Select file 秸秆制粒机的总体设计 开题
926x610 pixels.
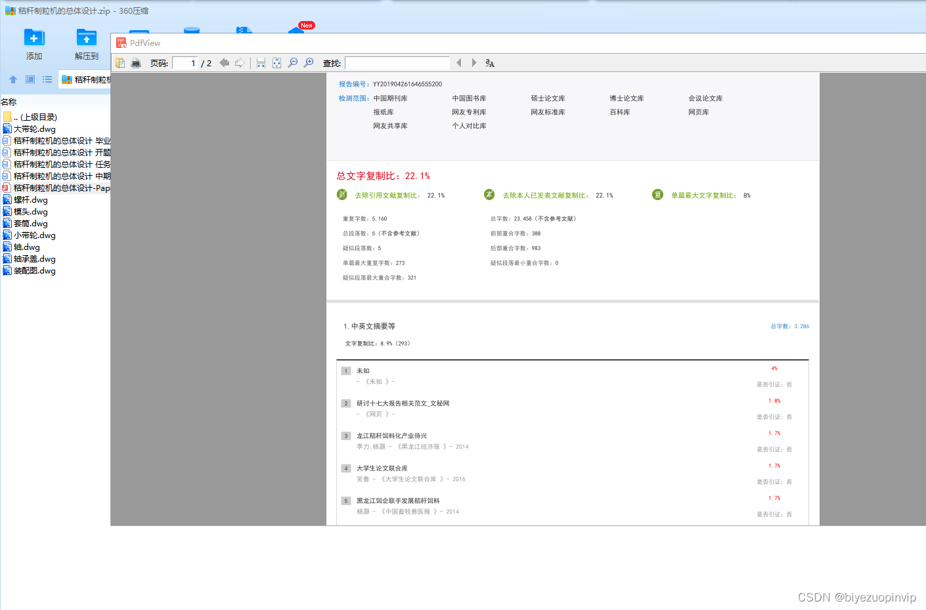(55, 153)
